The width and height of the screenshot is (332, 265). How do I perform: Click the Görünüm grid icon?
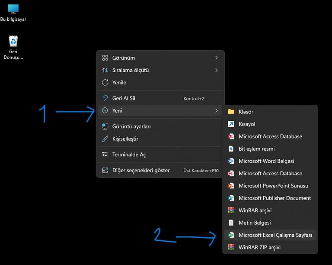pyautogui.click(x=105, y=58)
